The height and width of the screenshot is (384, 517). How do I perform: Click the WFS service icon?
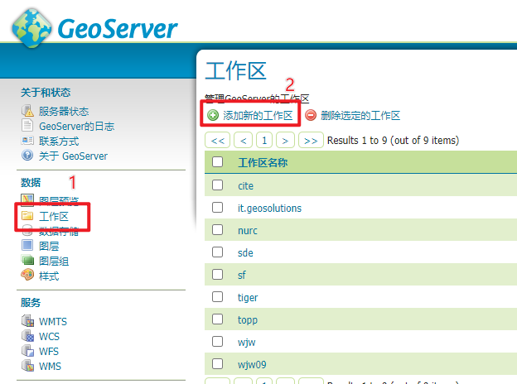[x=27, y=351]
